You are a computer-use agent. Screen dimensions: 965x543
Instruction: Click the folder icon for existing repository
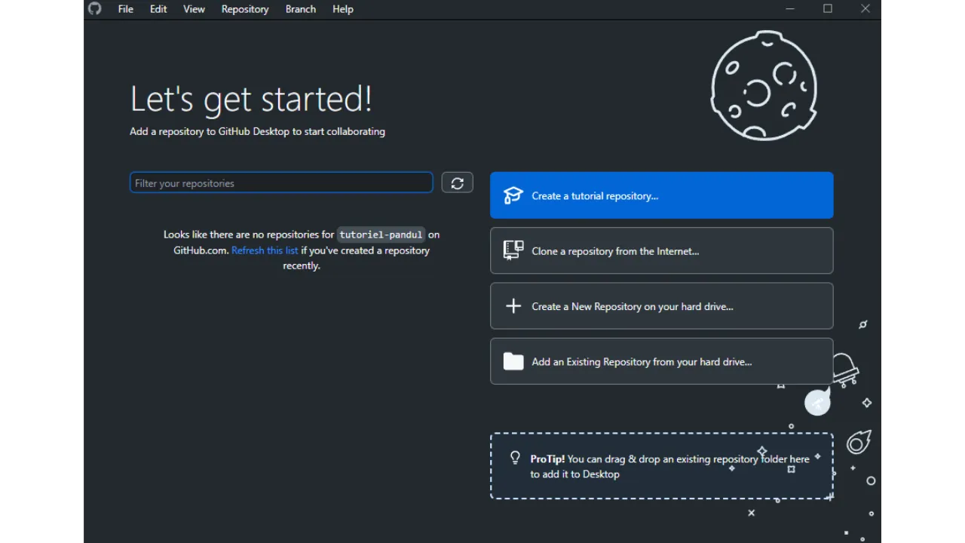pos(513,361)
